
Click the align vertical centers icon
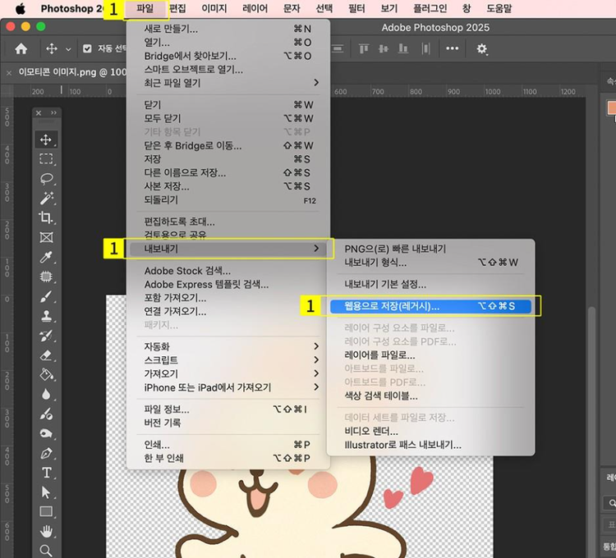(x=384, y=48)
